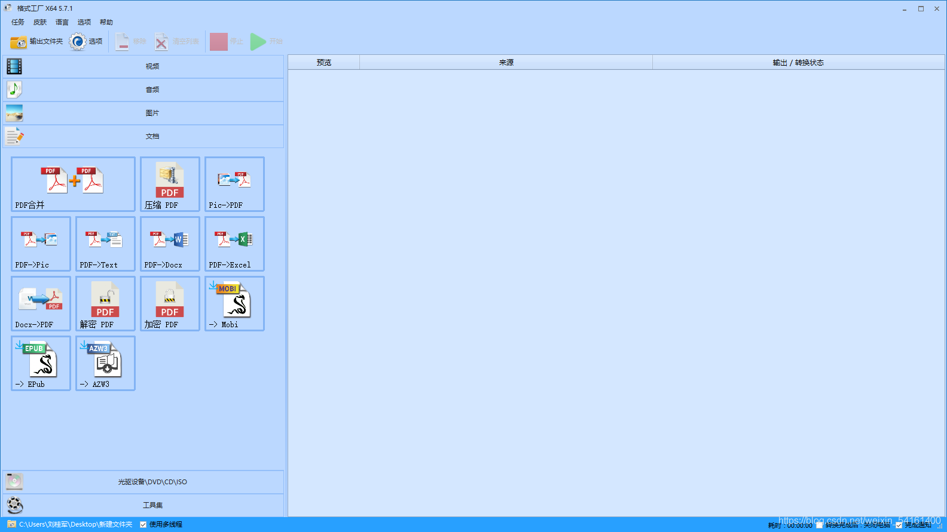Toggle the 使用多线程 multithreading checkbox
This screenshot has height=532, width=947.
coord(143,525)
